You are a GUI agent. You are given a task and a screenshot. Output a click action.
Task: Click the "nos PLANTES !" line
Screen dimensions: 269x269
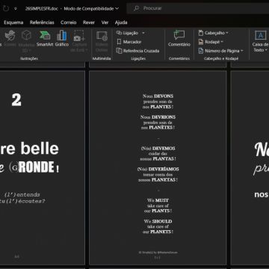click(x=158, y=107)
